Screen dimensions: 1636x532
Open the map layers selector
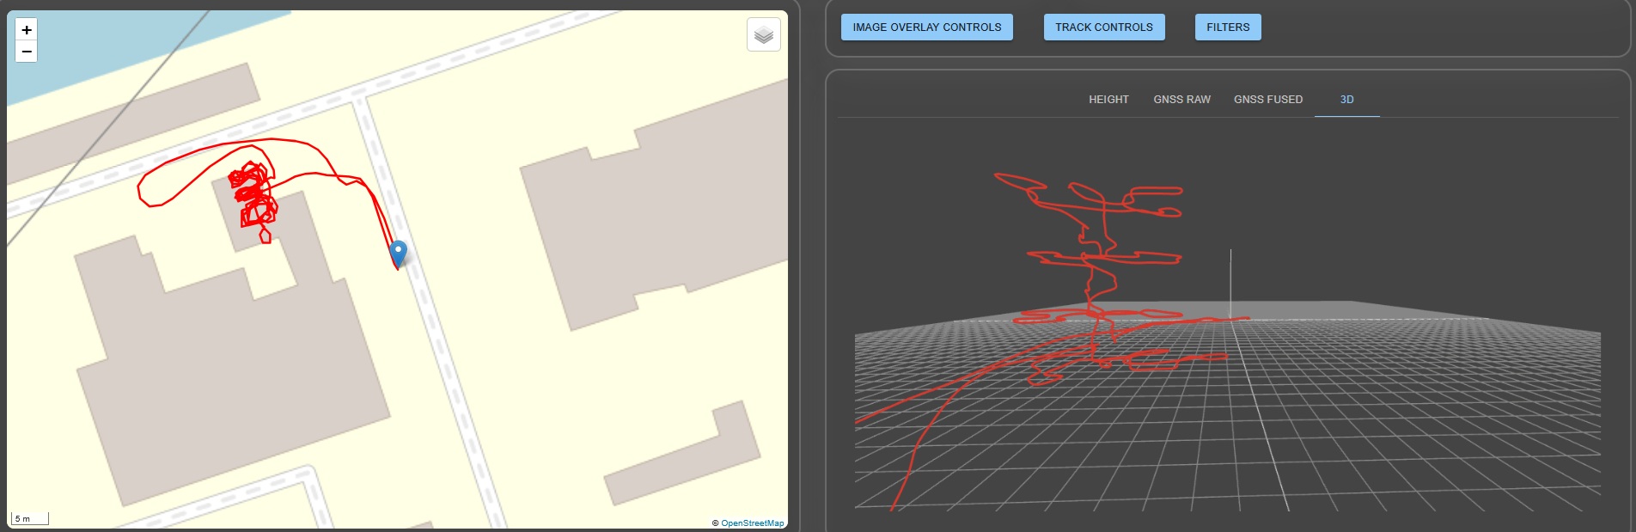pyautogui.click(x=763, y=35)
